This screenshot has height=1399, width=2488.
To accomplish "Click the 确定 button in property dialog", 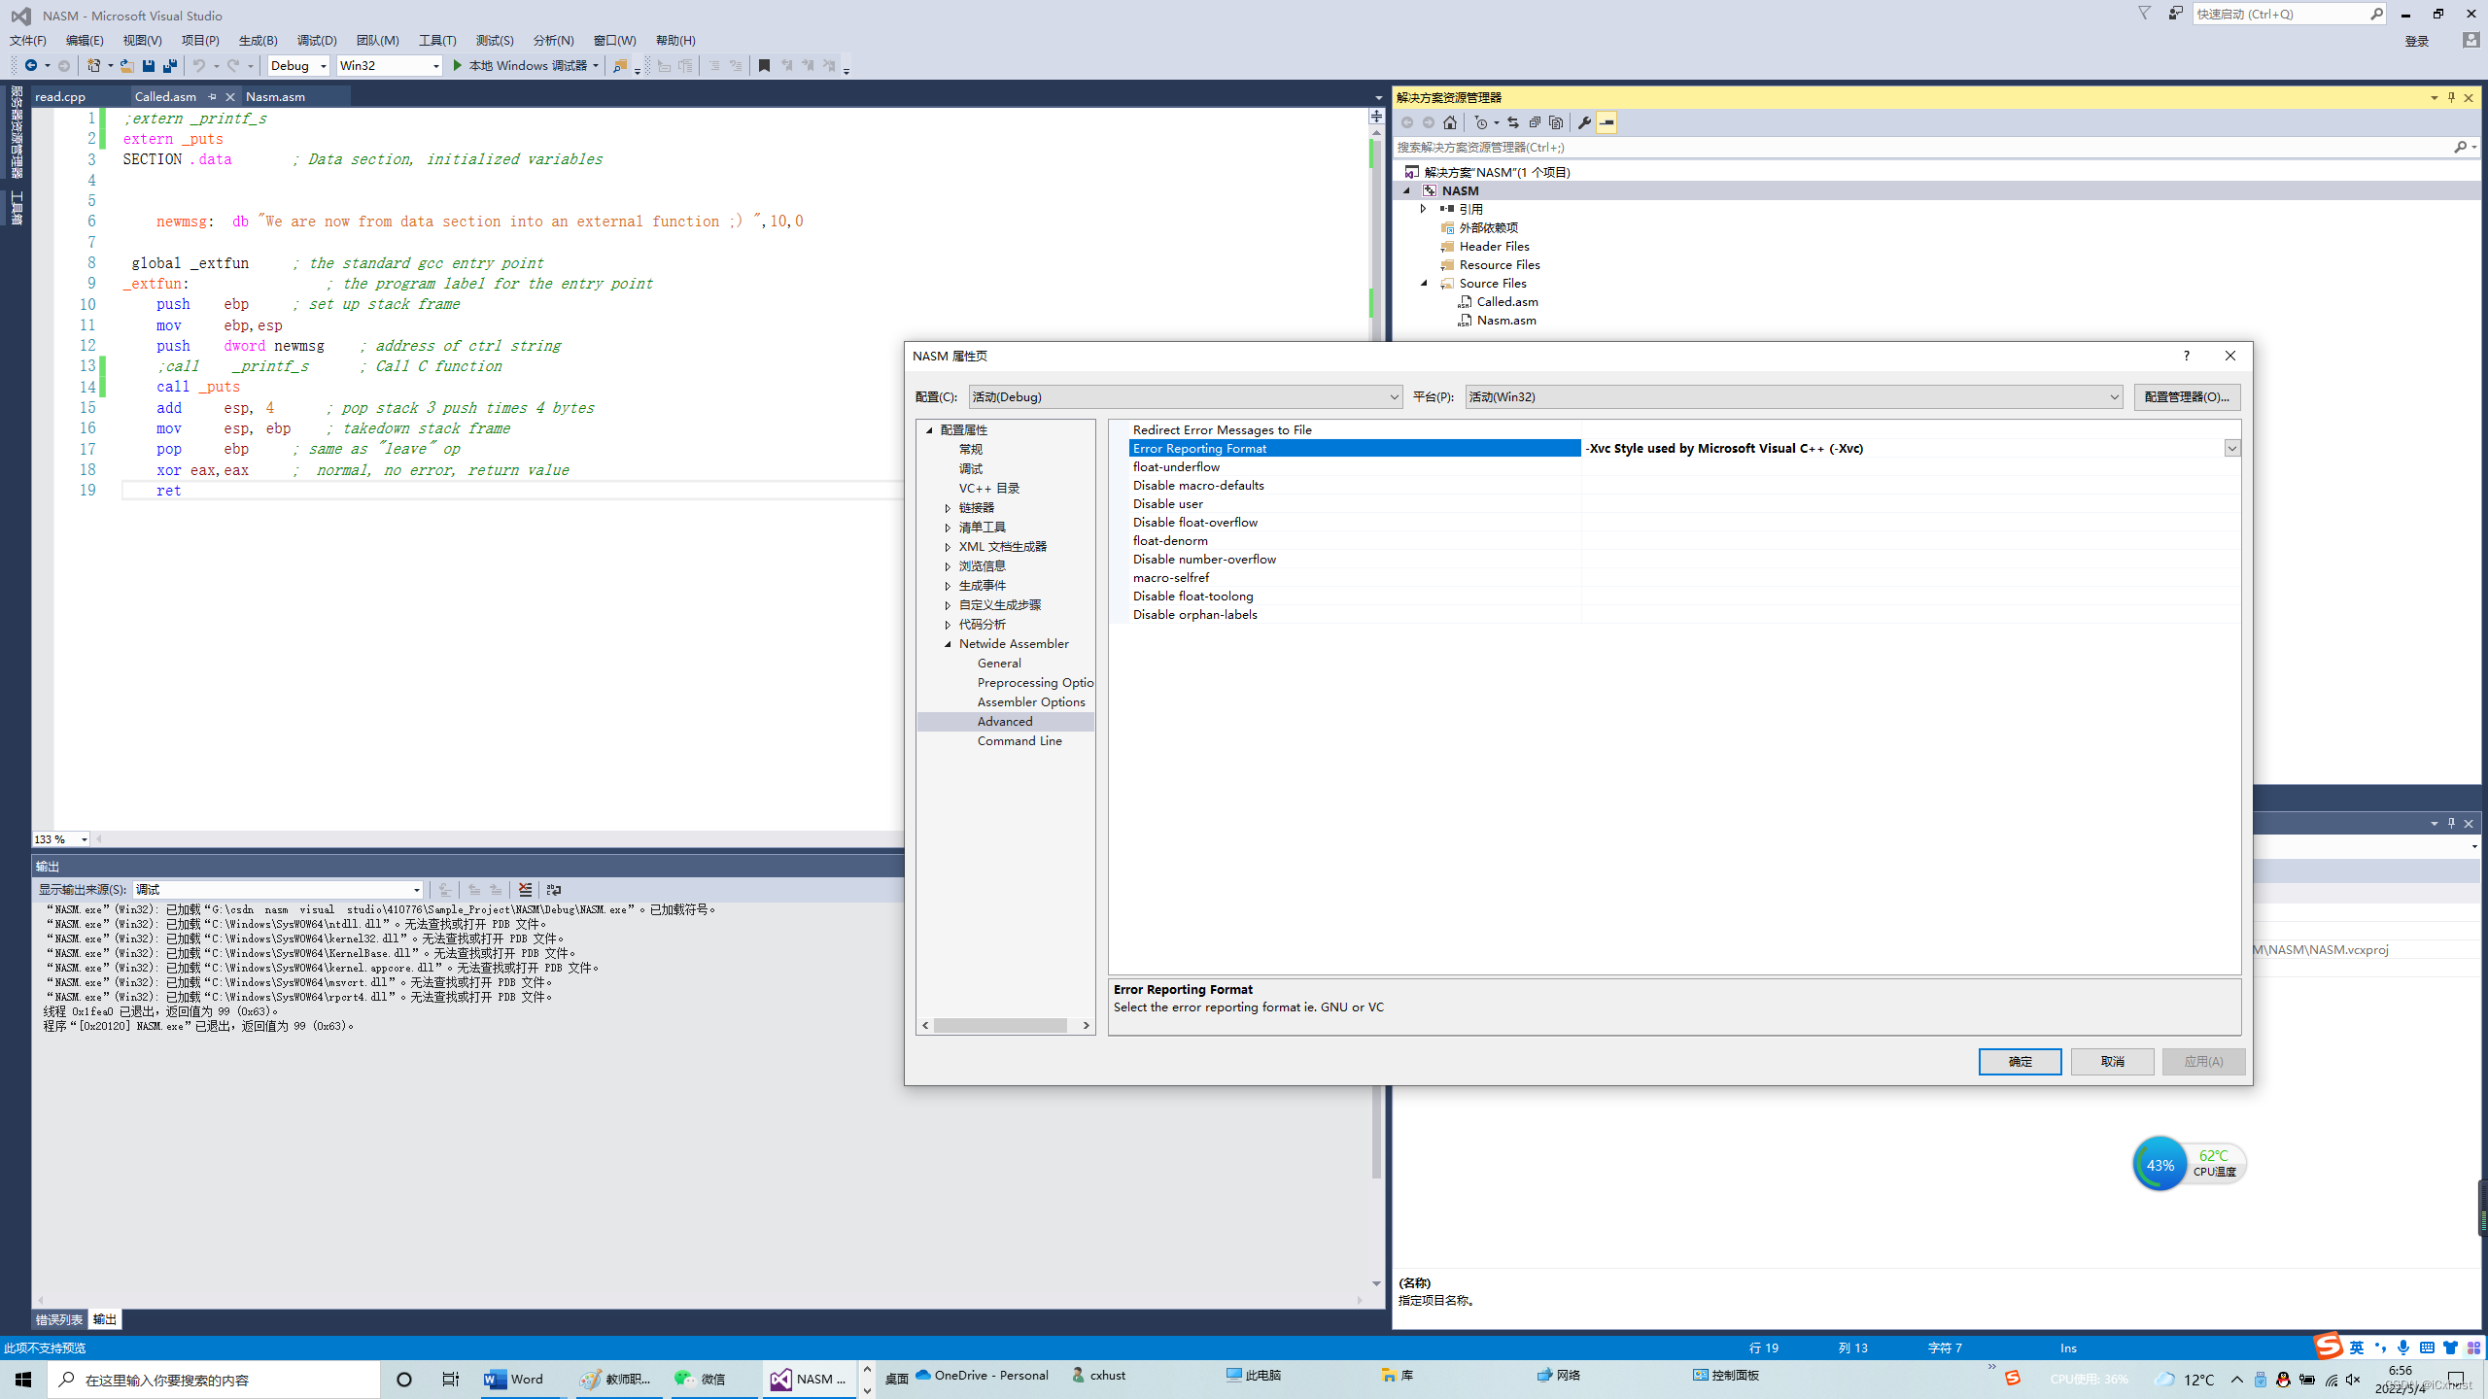I will click(x=2020, y=1062).
